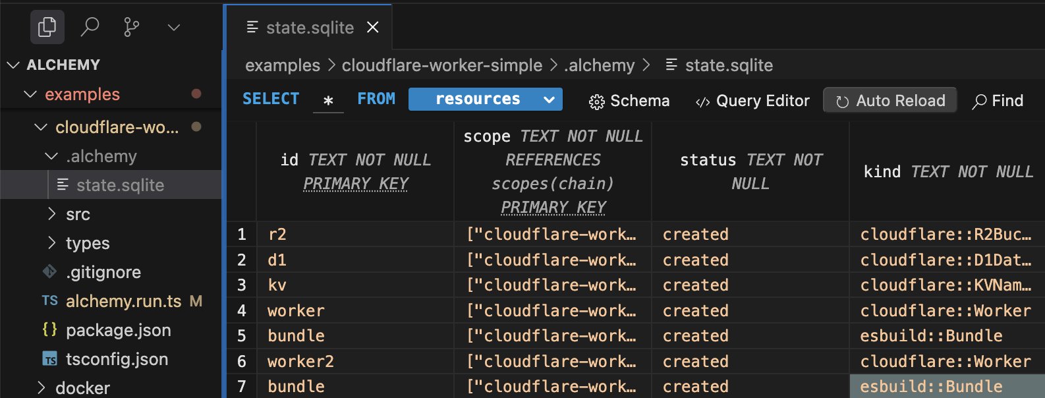Click the columns asterisk input field
The width and height of the screenshot is (1045, 398).
328,100
